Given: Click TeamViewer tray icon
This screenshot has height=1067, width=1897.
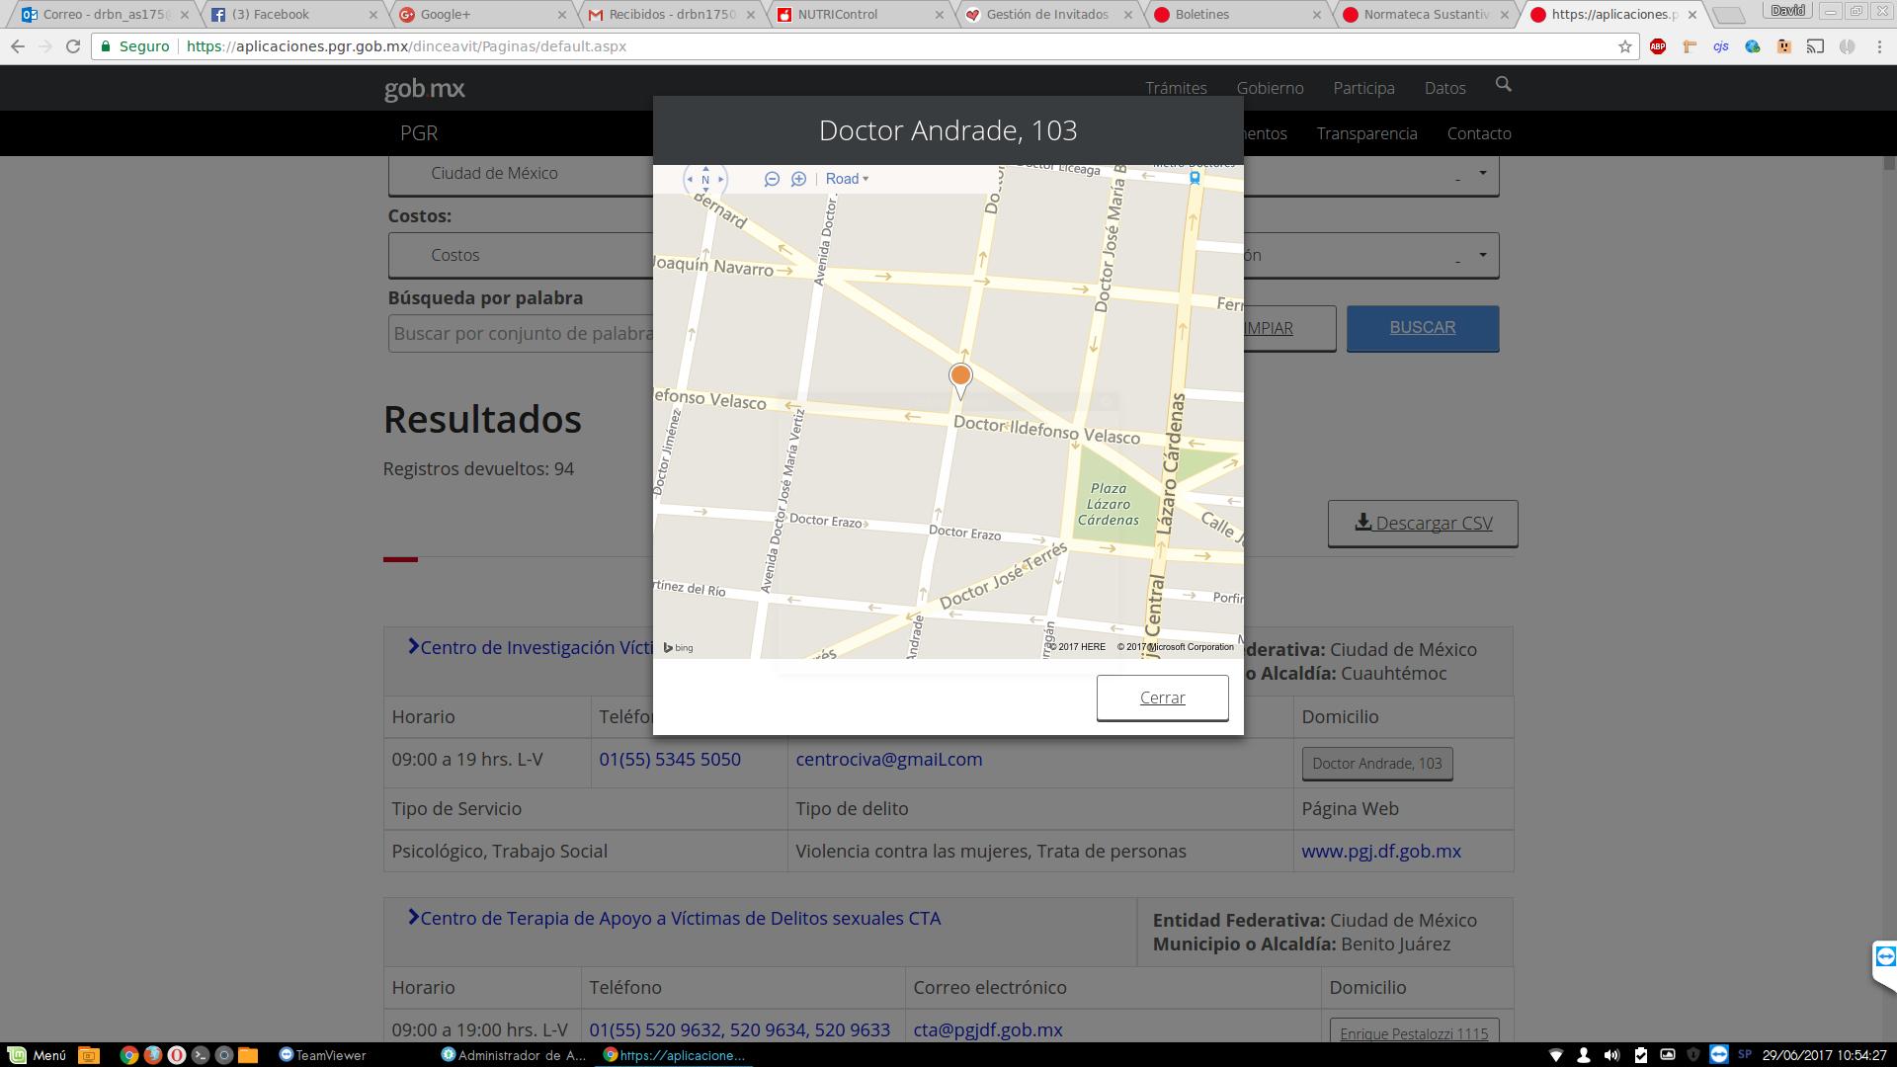Looking at the screenshot, I should (1718, 1055).
